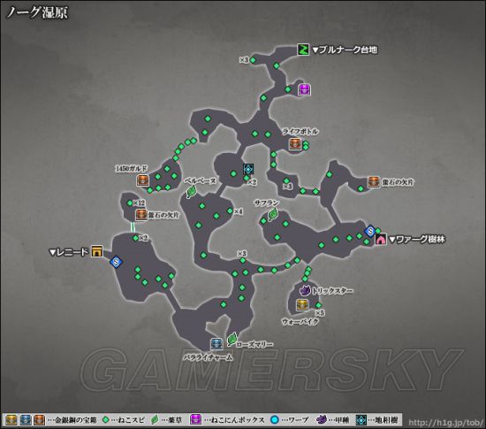Click the ▼ワァーグ樹林 exit label

click(416, 240)
